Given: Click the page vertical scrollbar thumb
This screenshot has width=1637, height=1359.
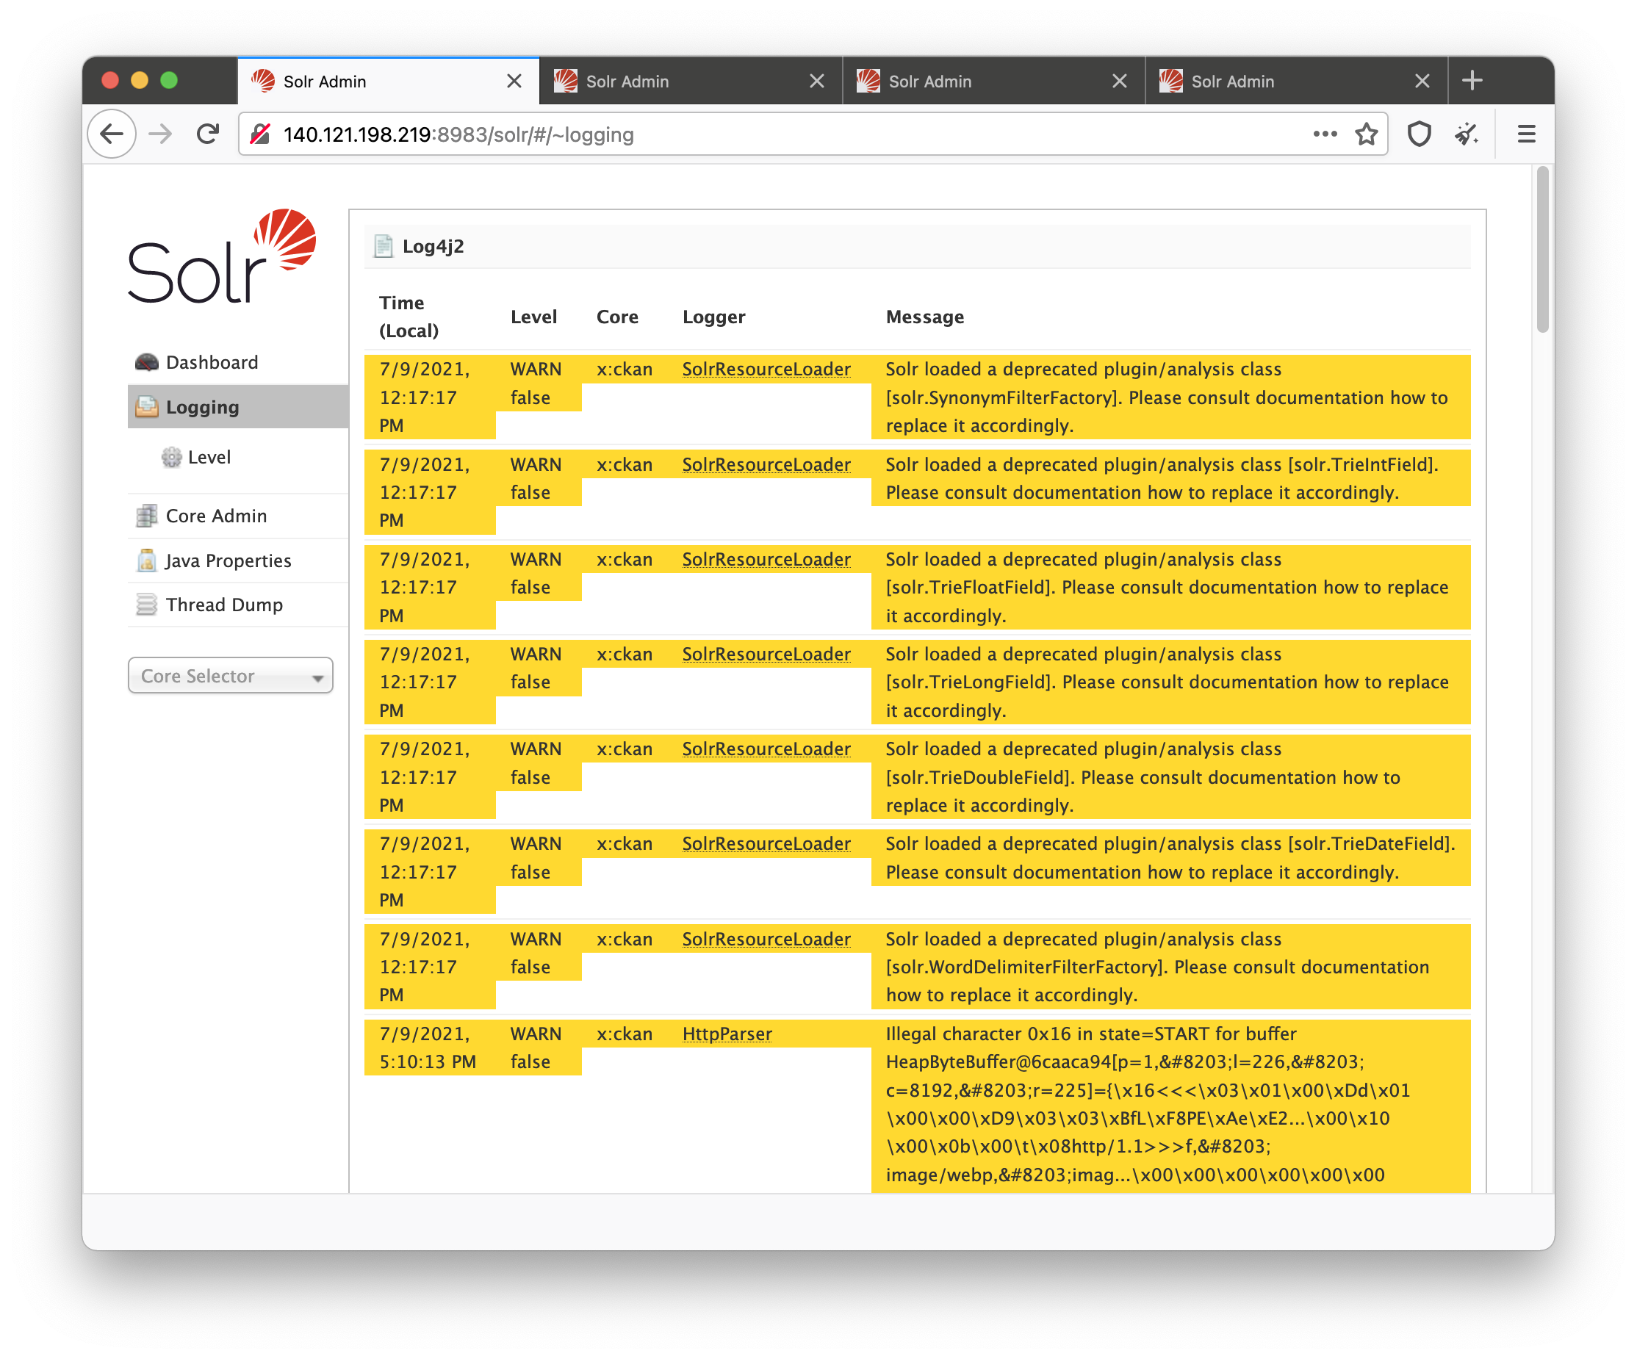Looking at the screenshot, I should click(1542, 249).
